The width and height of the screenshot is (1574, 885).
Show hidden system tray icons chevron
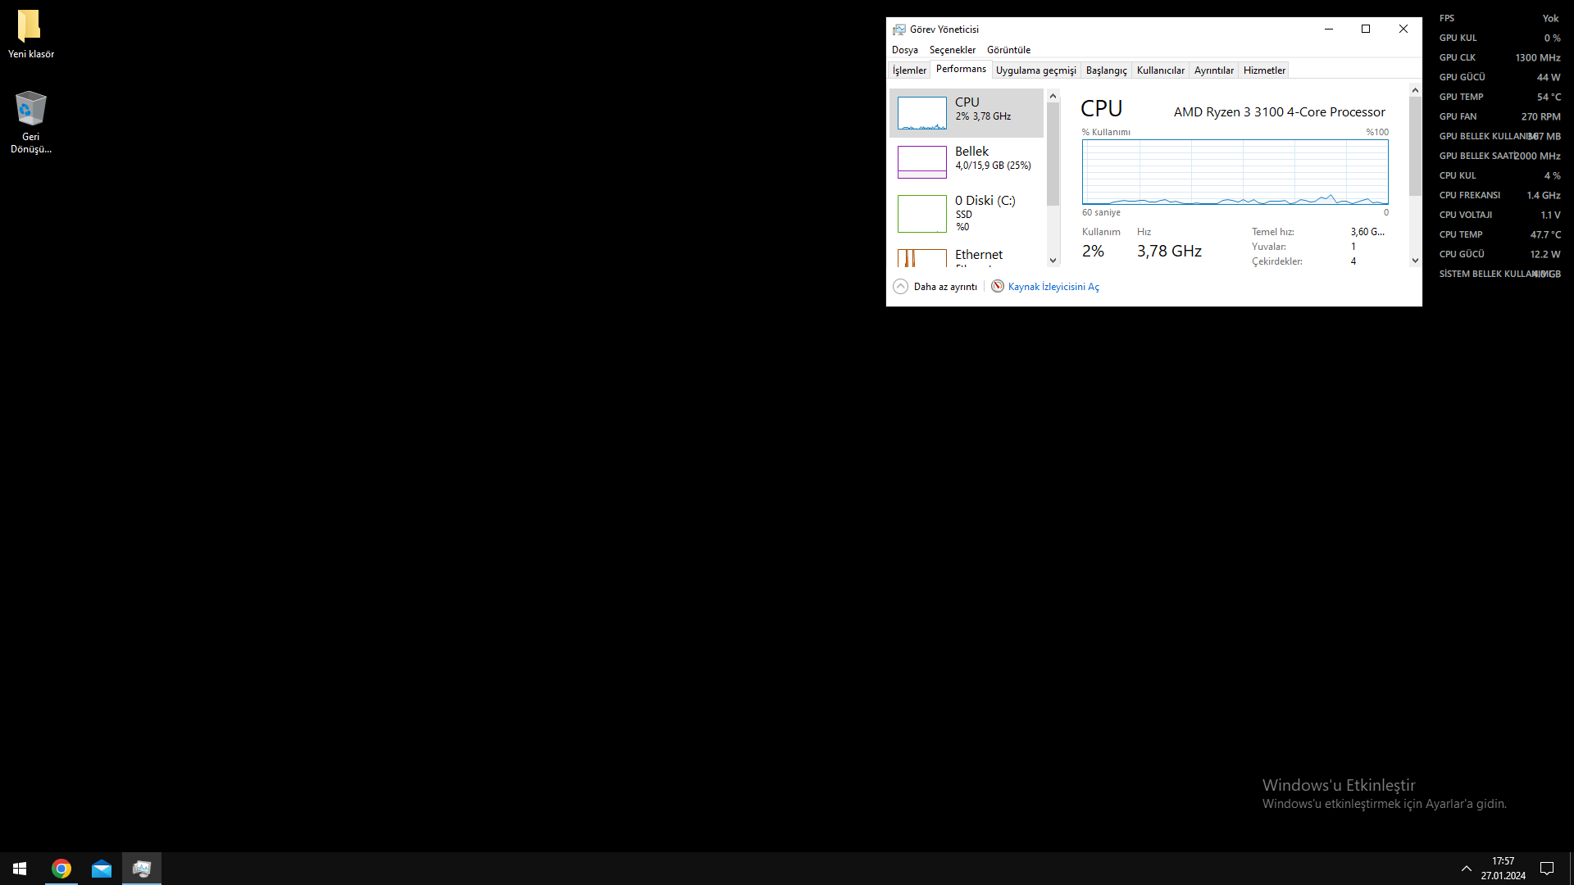coord(1466,869)
